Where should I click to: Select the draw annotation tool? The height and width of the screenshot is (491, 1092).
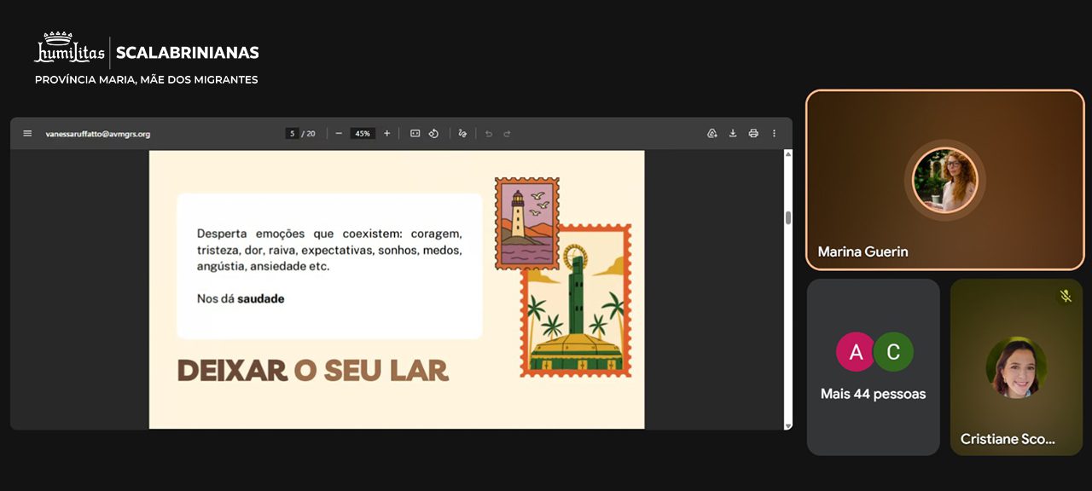462,134
